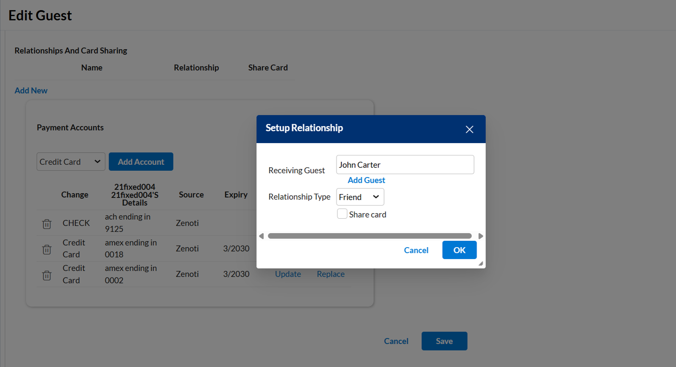Screen dimensions: 676x367
Task: Click the Share Card column header
Action: tap(268, 68)
